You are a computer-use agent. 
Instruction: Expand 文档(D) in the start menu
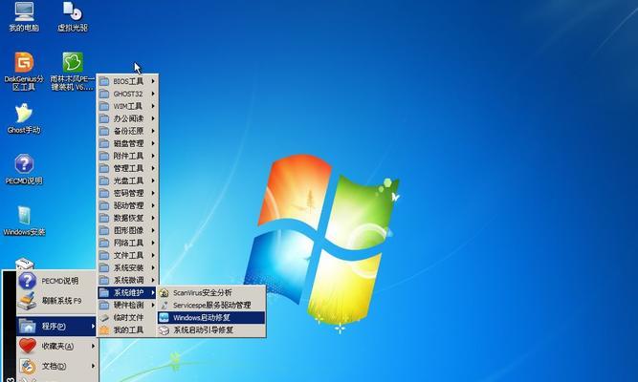56,366
